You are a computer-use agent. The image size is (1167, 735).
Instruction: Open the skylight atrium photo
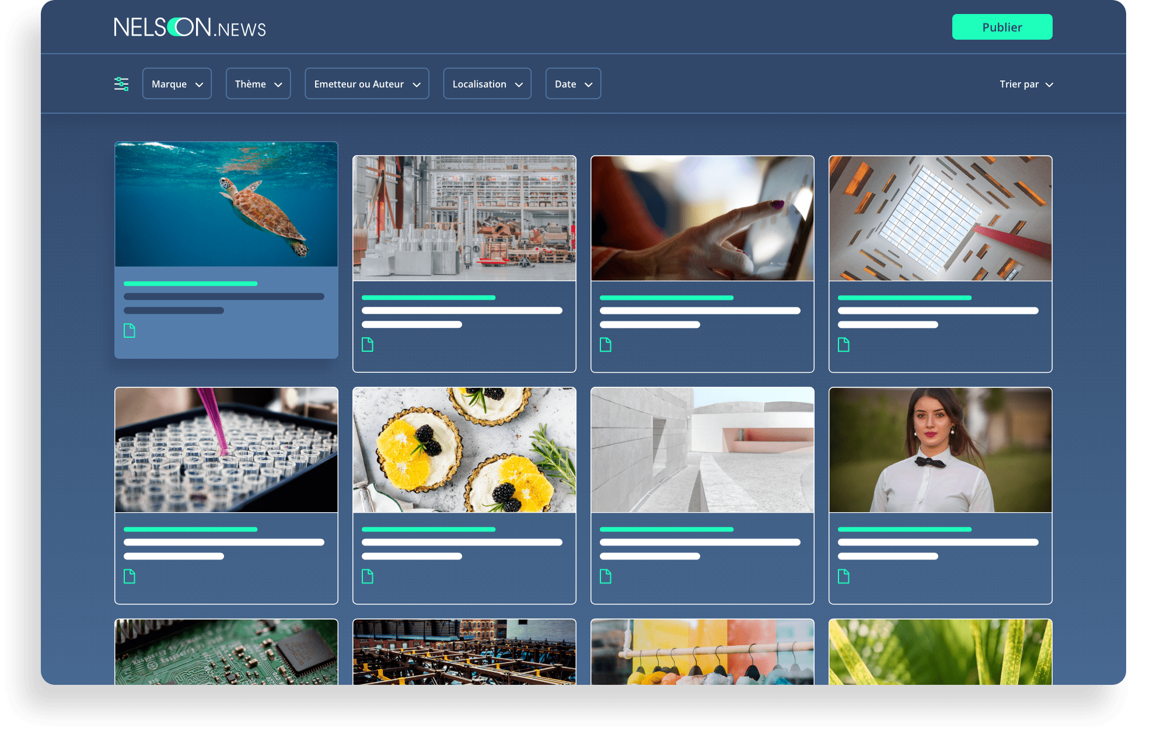coord(941,218)
